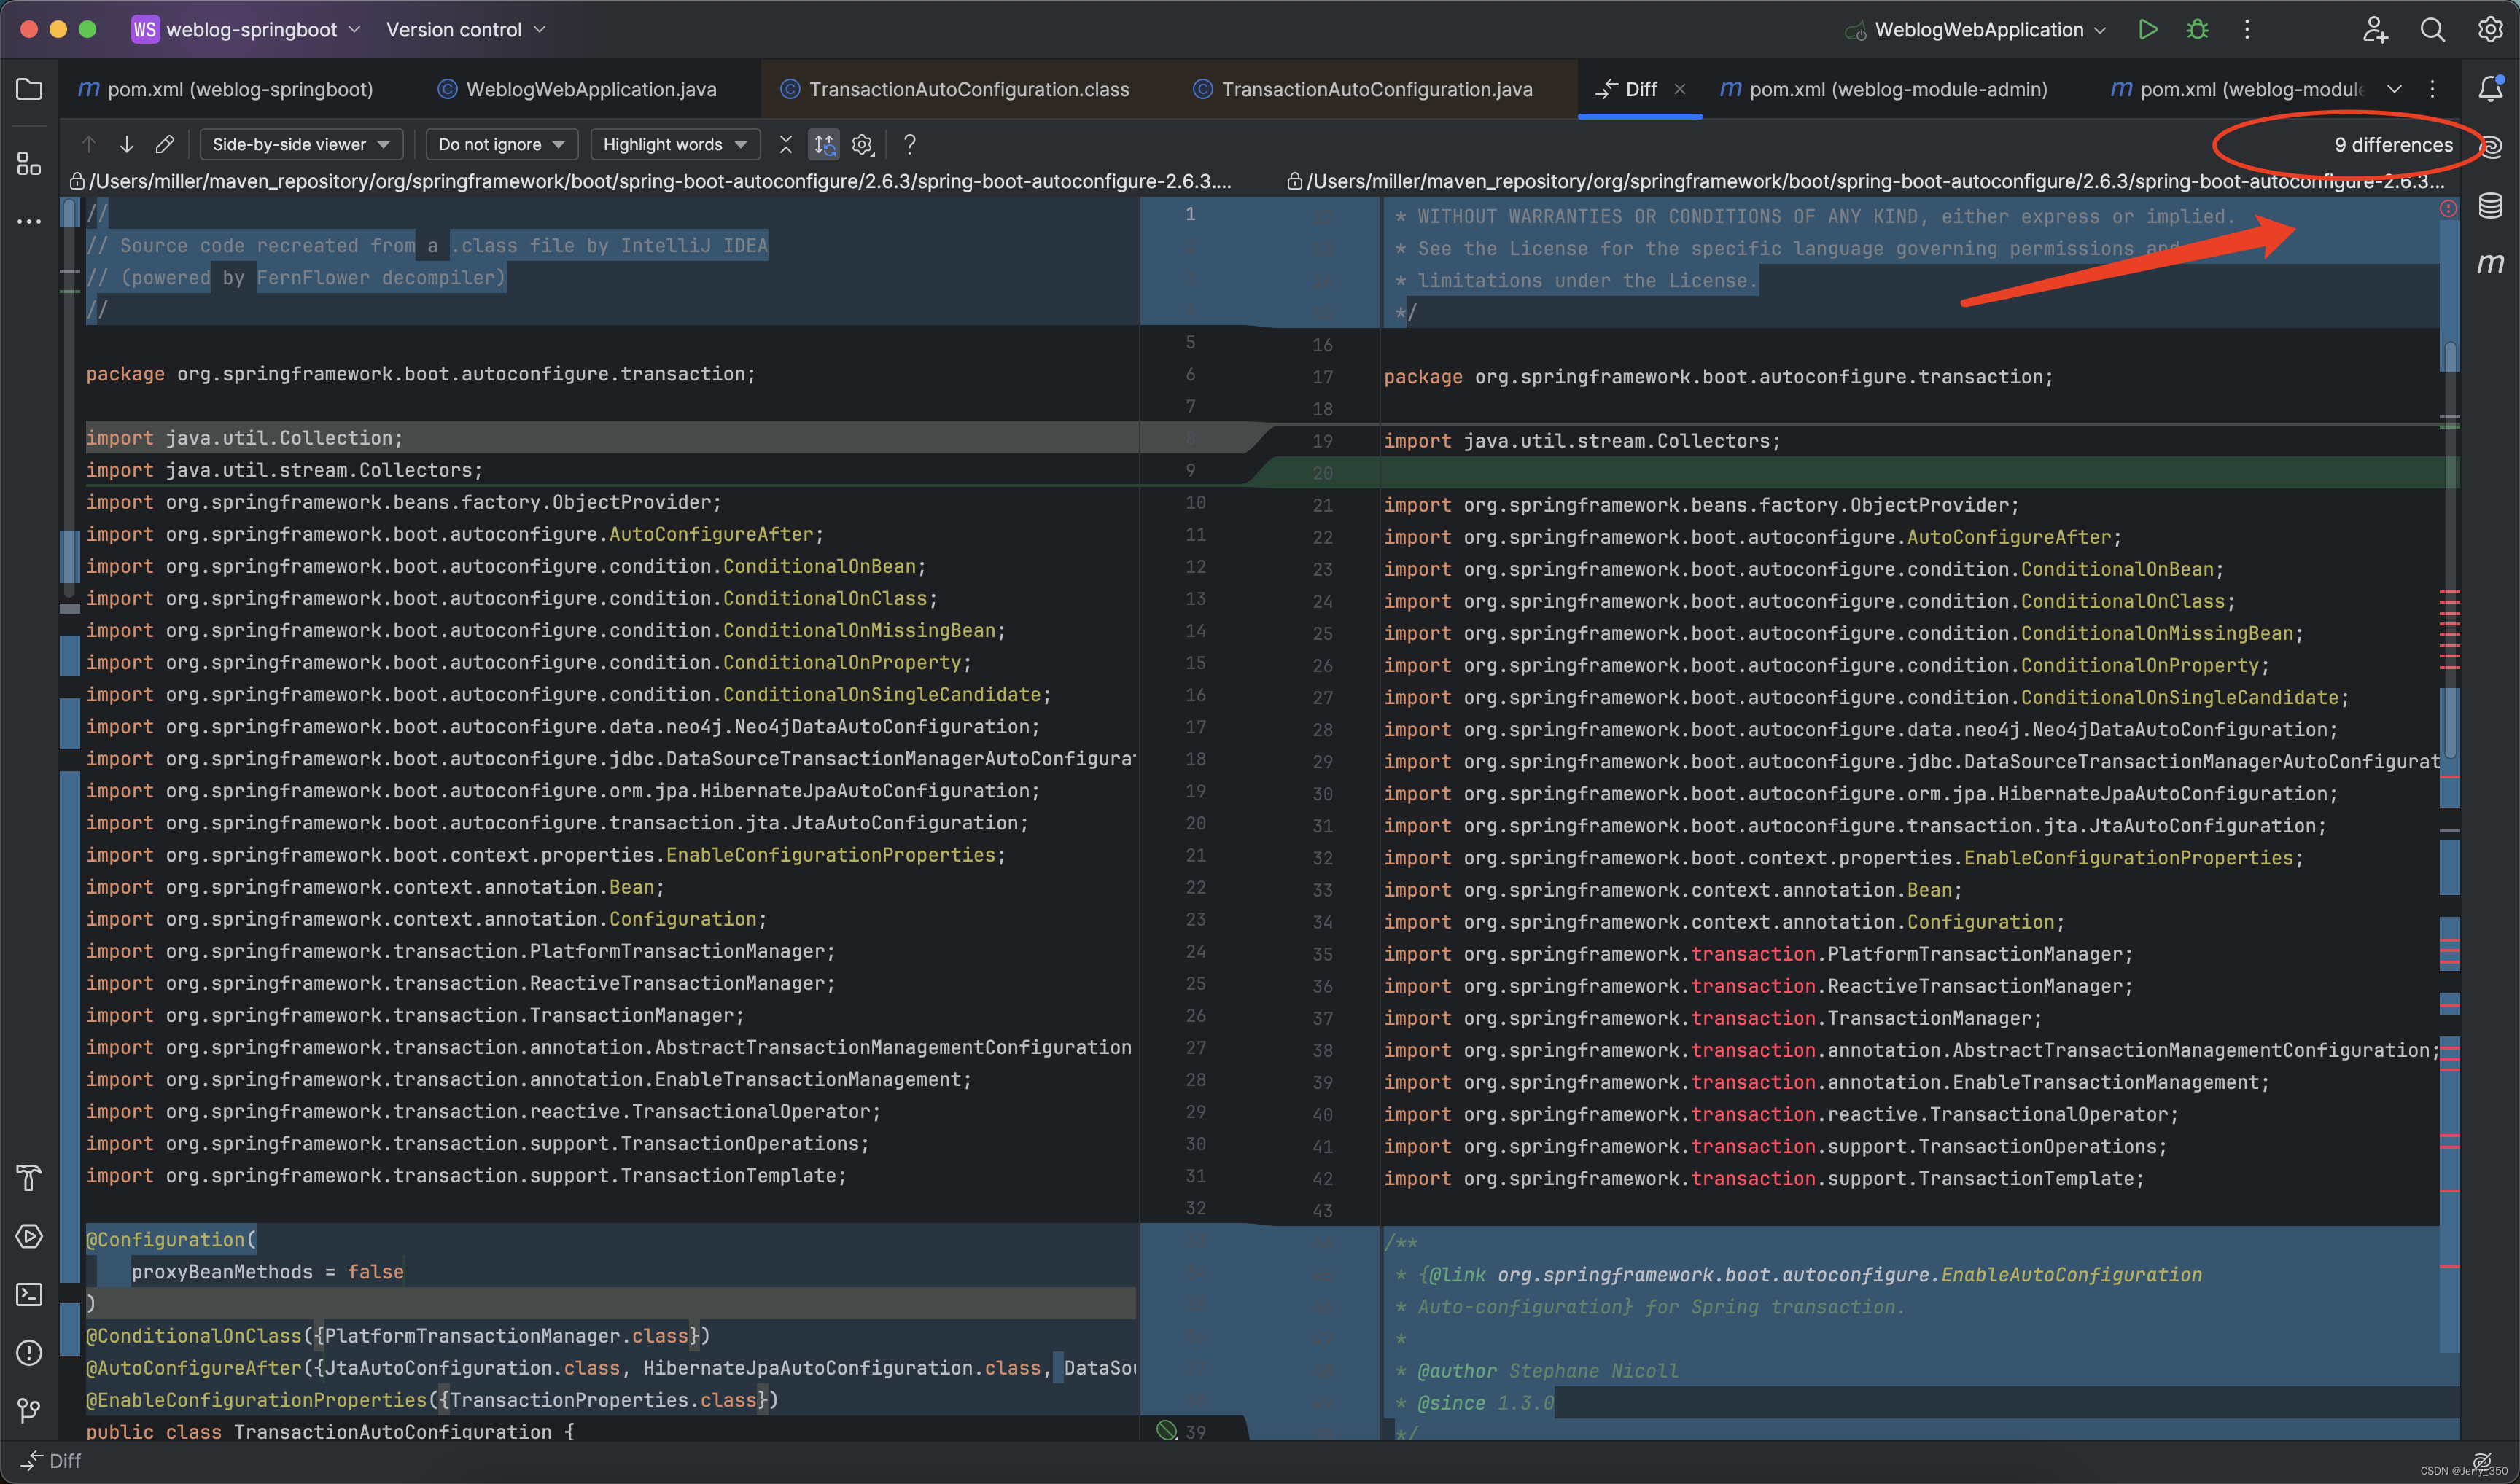Switch to TransactionAutoConfiguration.class tab
Screen dimensions: 2520x1484
click(954, 89)
